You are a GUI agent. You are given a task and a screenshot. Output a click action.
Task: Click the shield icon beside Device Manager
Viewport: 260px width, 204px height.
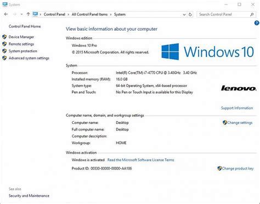4,37
